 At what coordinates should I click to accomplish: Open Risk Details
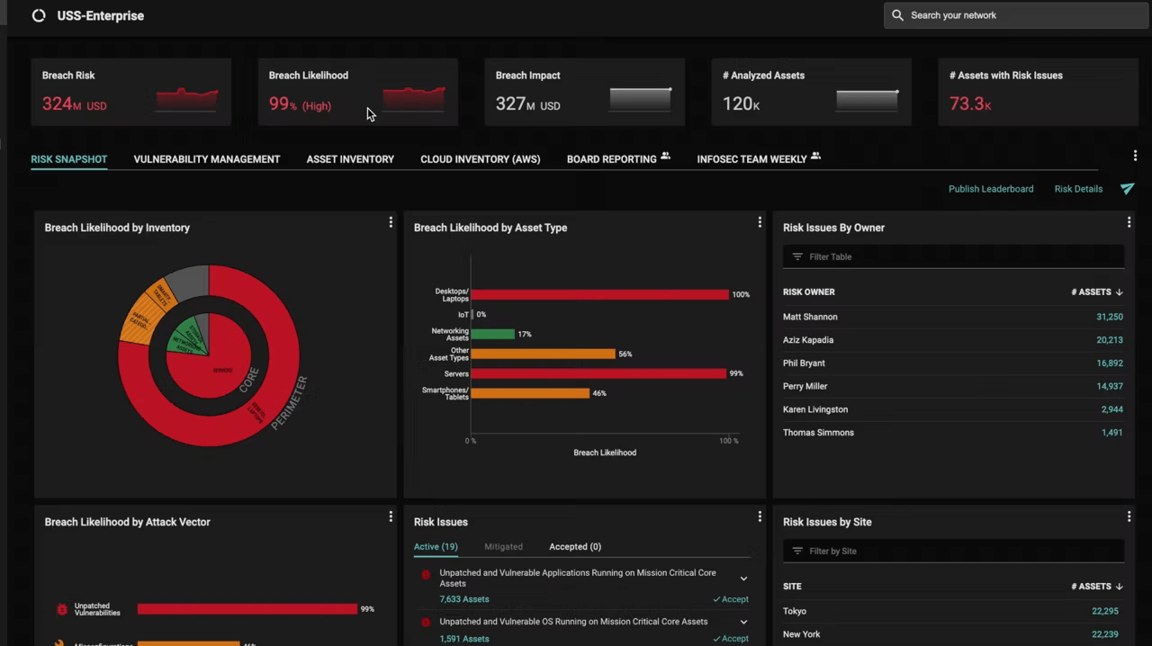pyautogui.click(x=1078, y=189)
